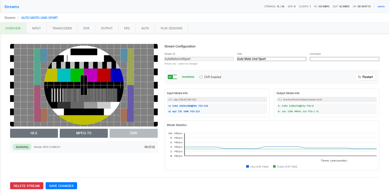Click the DVR button below the preview
389x195 pixels.
134,133
